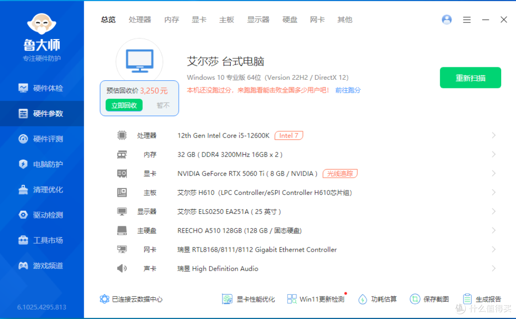Viewport: 516px width, 319px height.
Task: Open Win11更新检测 tool
Action: [x=316, y=299]
